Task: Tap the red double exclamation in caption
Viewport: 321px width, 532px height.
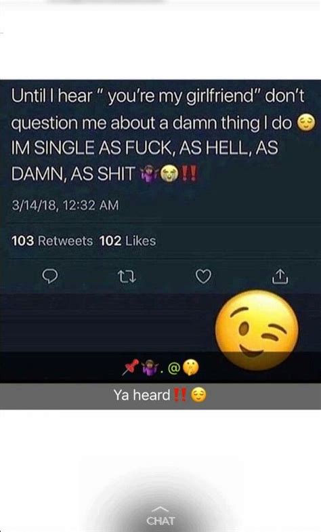Action: pyautogui.click(x=179, y=395)
